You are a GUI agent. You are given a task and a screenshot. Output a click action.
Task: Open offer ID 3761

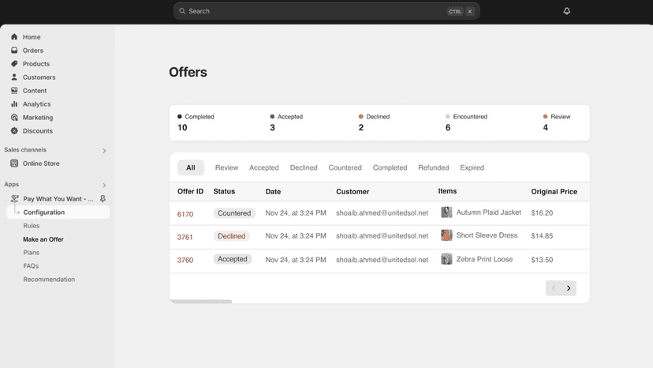click(185, 237)
